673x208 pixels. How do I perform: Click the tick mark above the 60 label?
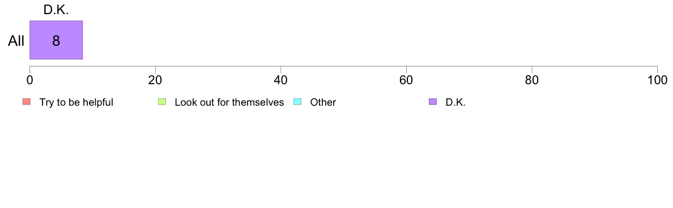[x=406, y=69]
